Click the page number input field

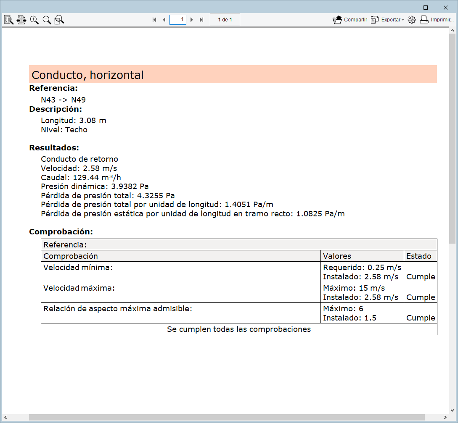(178, 20)
